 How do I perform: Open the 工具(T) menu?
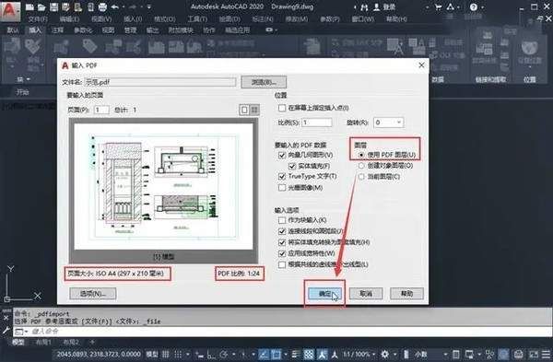pos(197,19)
